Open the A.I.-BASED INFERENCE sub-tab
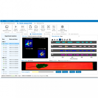 [x=59, y=34]
